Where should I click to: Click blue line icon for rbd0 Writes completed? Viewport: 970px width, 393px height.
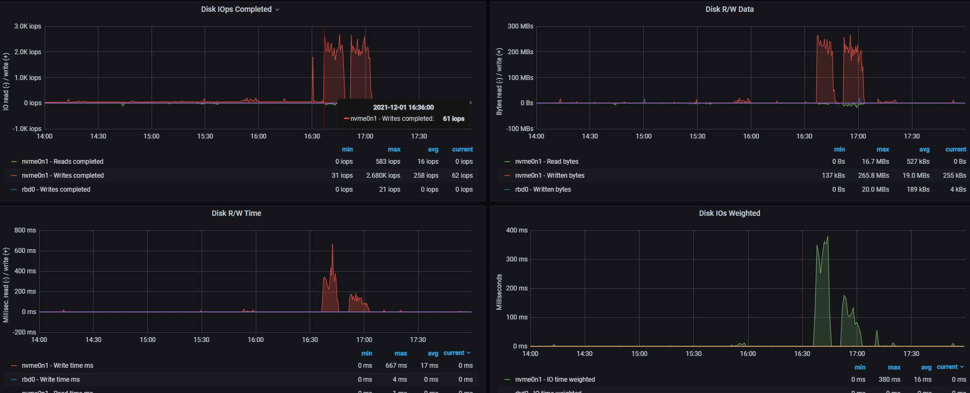click(x=14, y=190)
